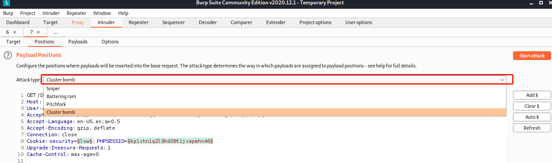The image size is (552, 163).
Task: Open the Options sub-tab
Action: 110,42
